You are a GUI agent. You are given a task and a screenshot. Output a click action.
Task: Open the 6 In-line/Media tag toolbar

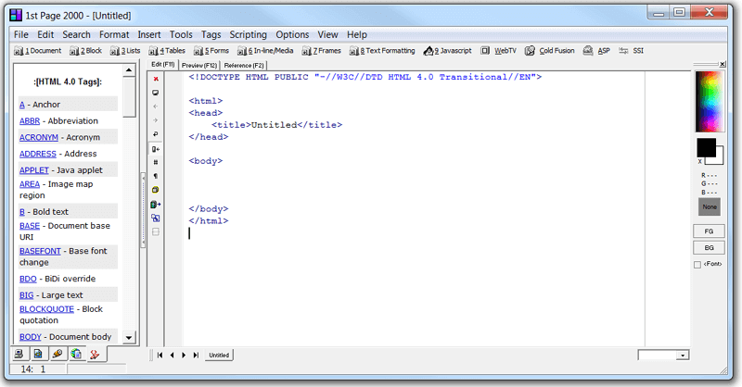point(265,51)
